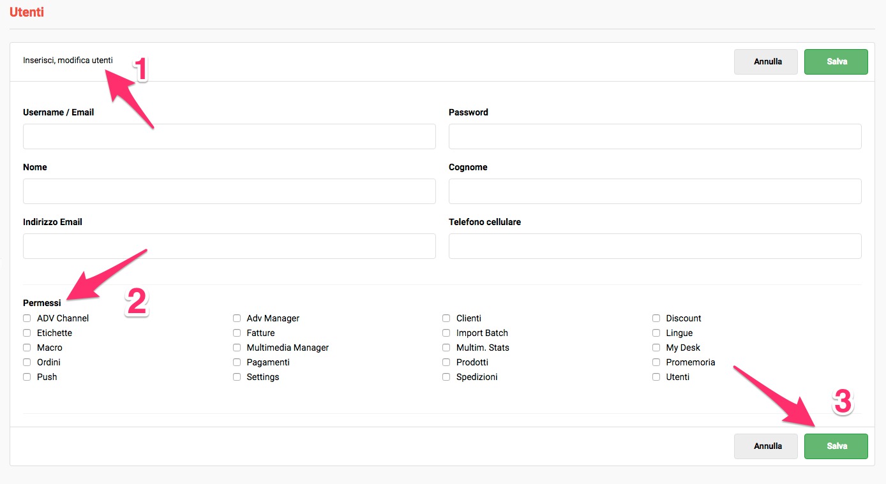886x484 pixels.
Task: Check the Spedizioni permission
Action: click(446, 377)
